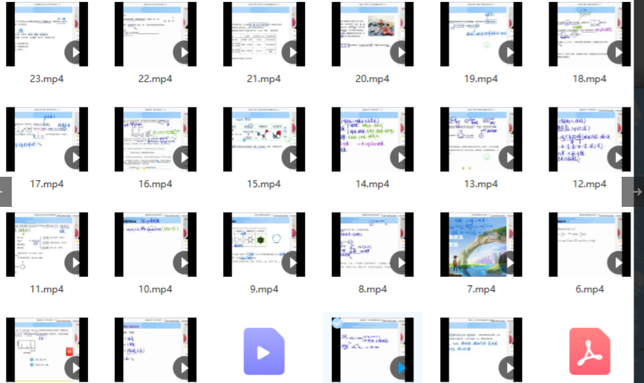
Task: Hit the play icon on 12.mp4 thumbnail
Action: click(x=618, y=158)
